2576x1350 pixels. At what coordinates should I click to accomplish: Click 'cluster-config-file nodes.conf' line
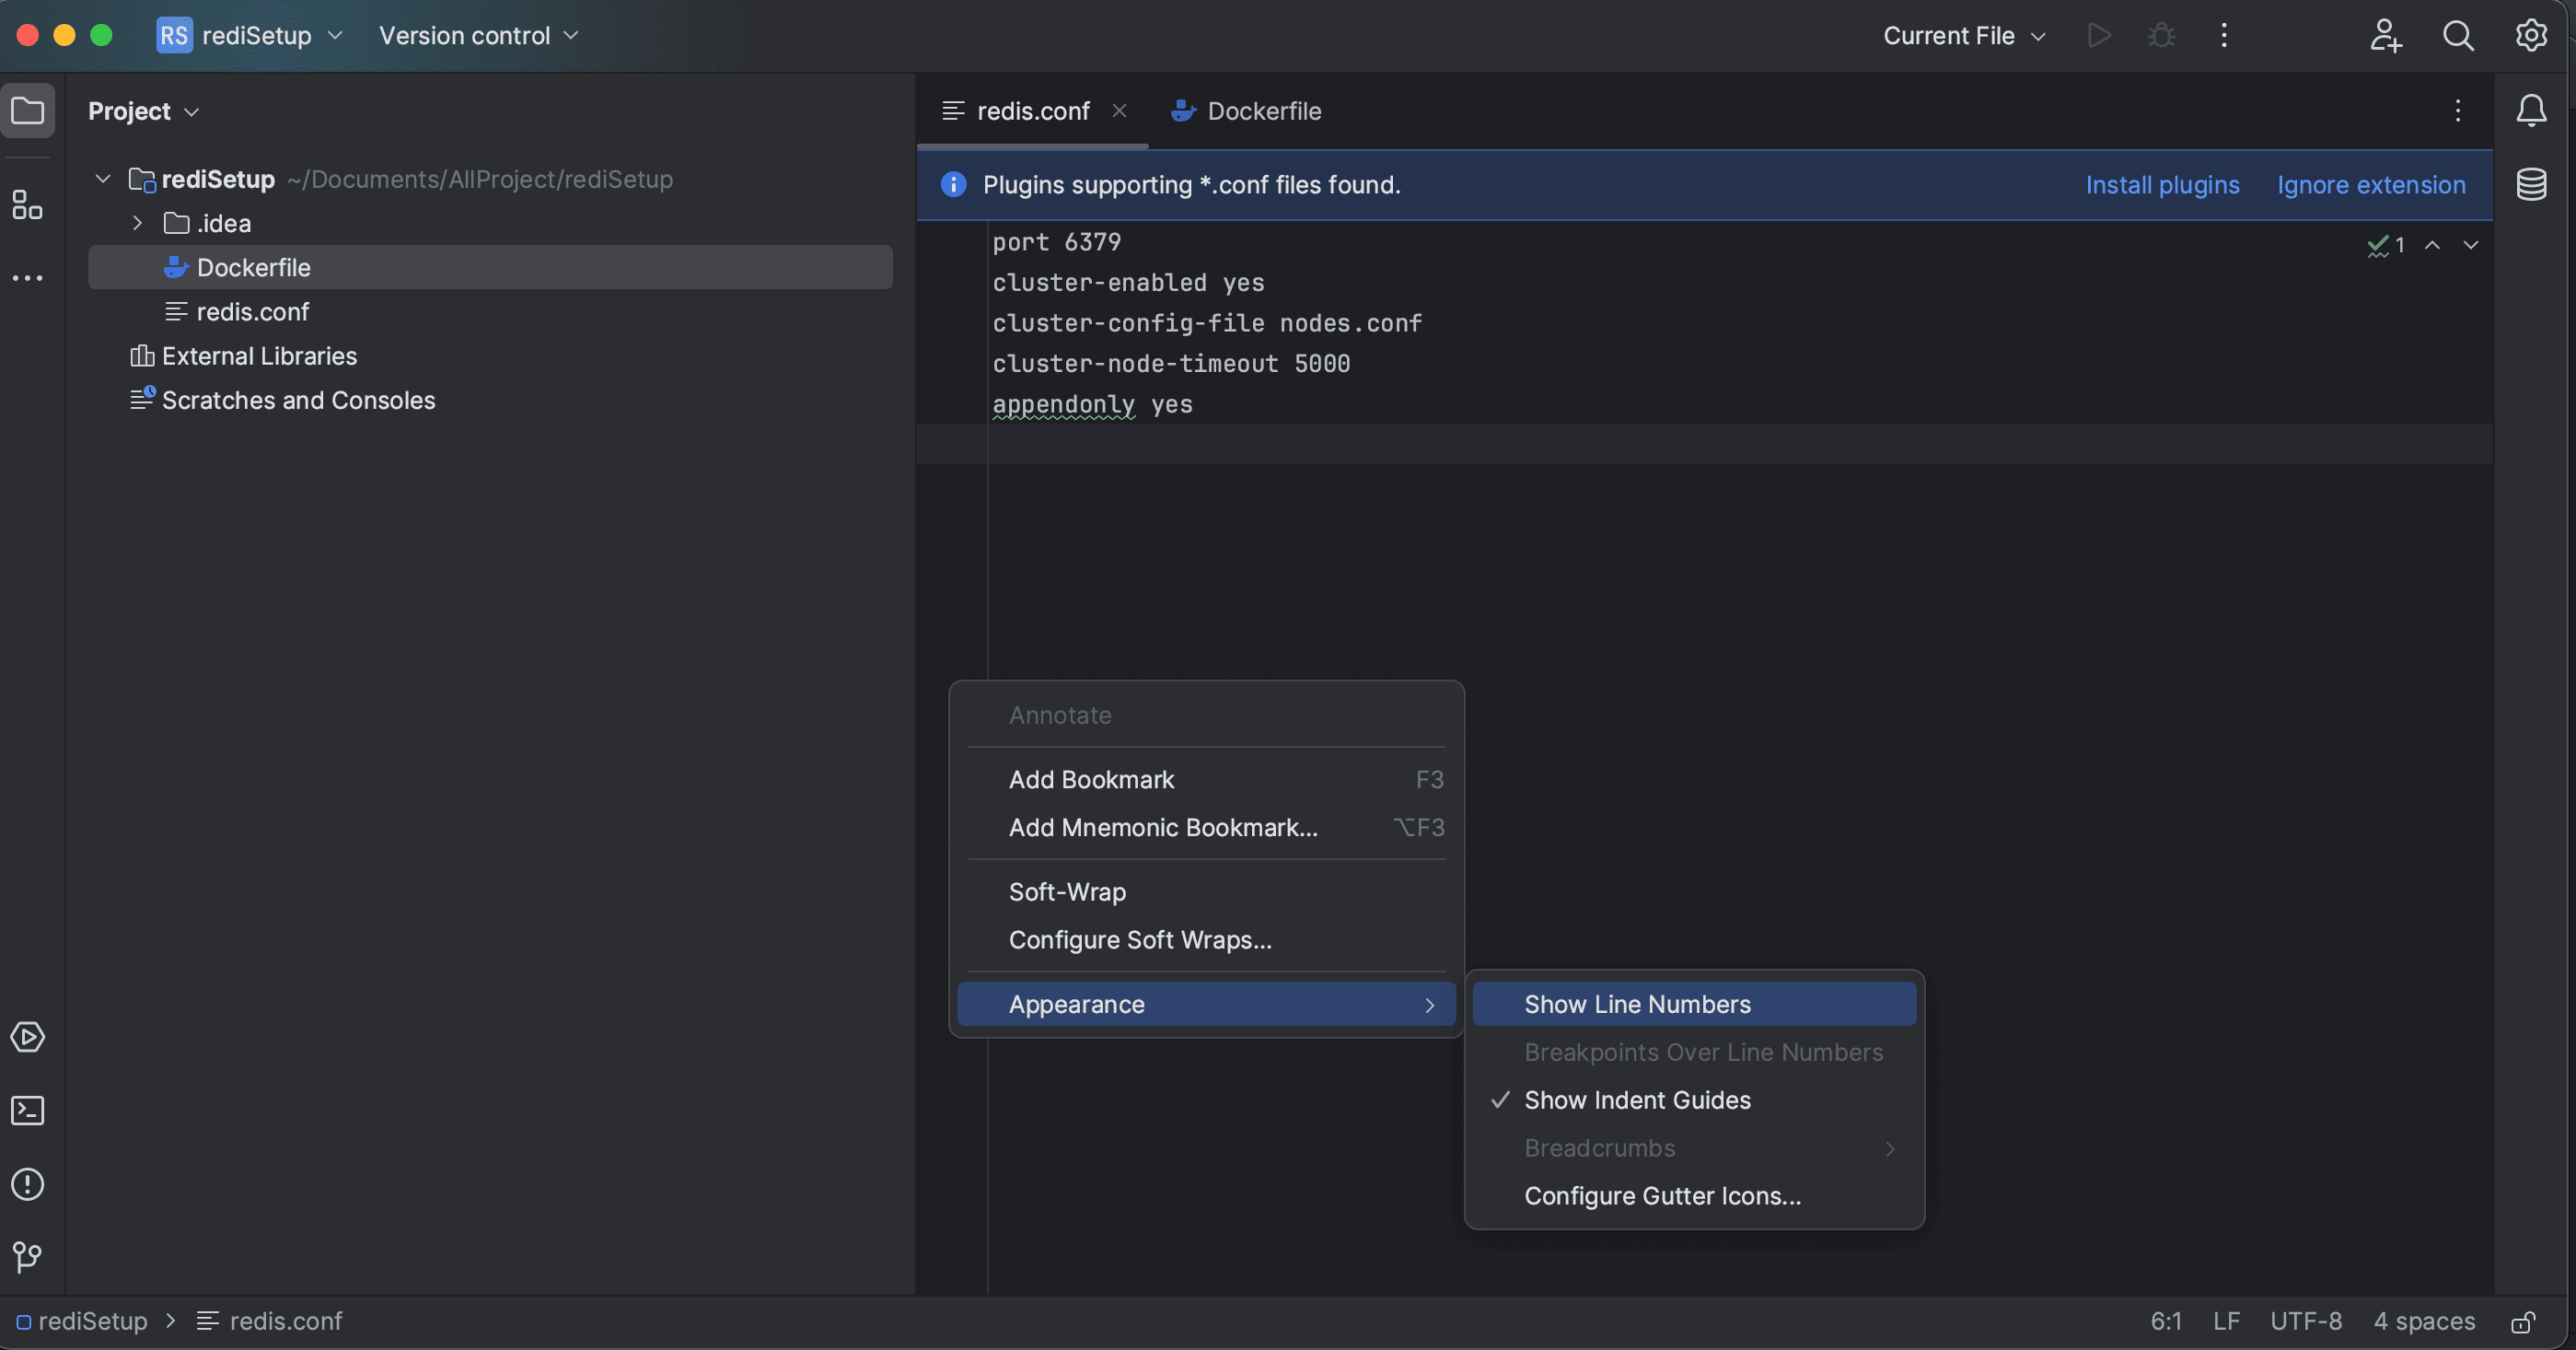(1207, 323)
